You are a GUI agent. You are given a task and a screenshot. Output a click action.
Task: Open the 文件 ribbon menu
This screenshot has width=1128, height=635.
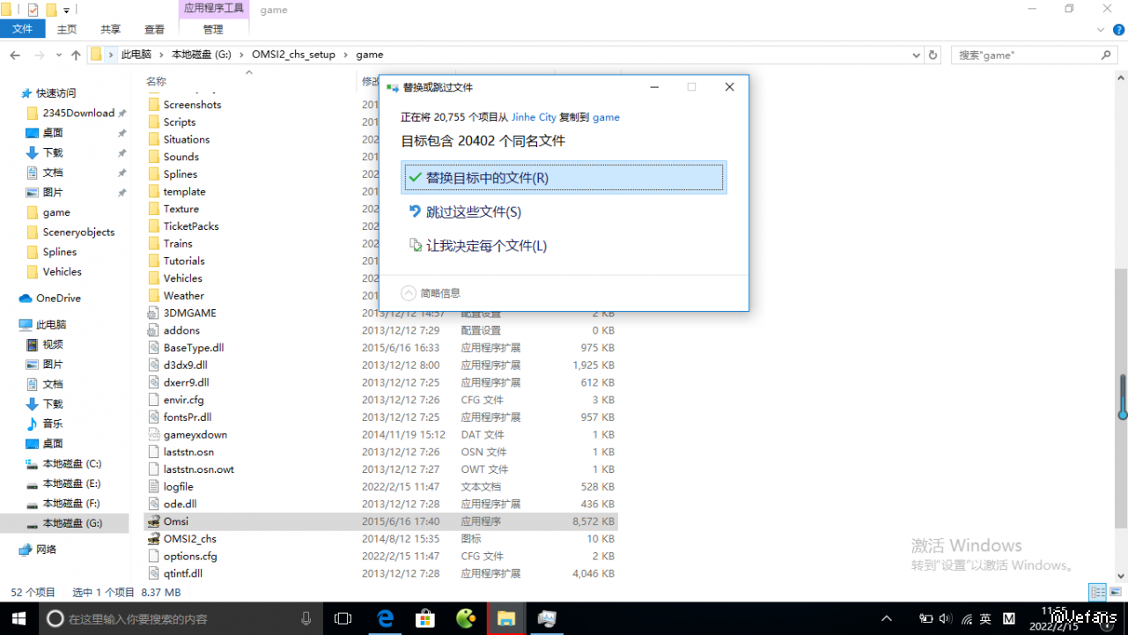tap(22, 29)
